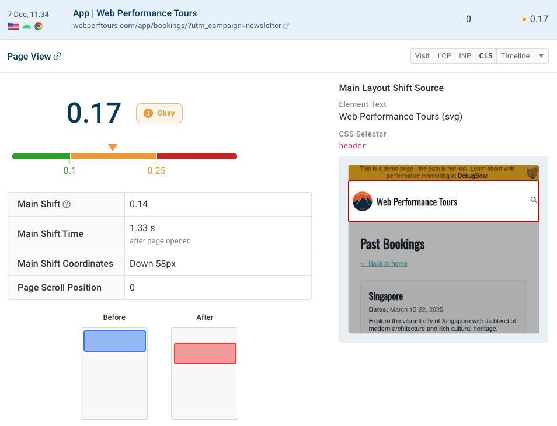Select the Visit tab
The width and height of the screenshot is (557, 426).
point(422,55)
